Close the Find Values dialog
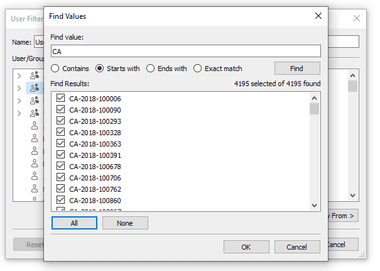Viewport: 380px width, 271px height. click(318, 16)
